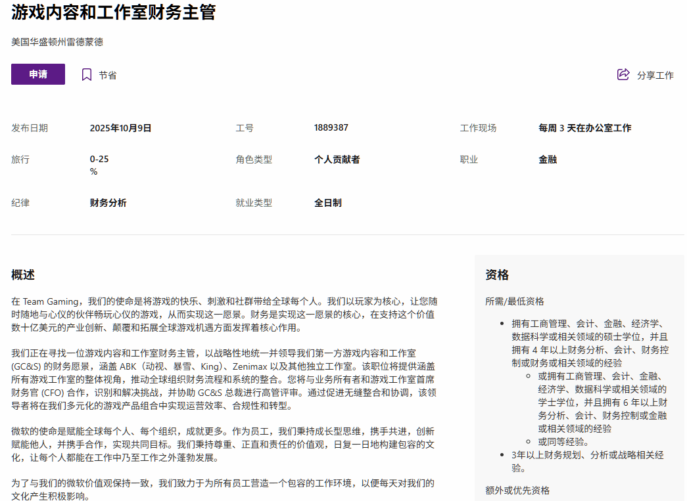Click the 所需/最低资格 subheading
This screenshot has height=501, width=687.
515,301
